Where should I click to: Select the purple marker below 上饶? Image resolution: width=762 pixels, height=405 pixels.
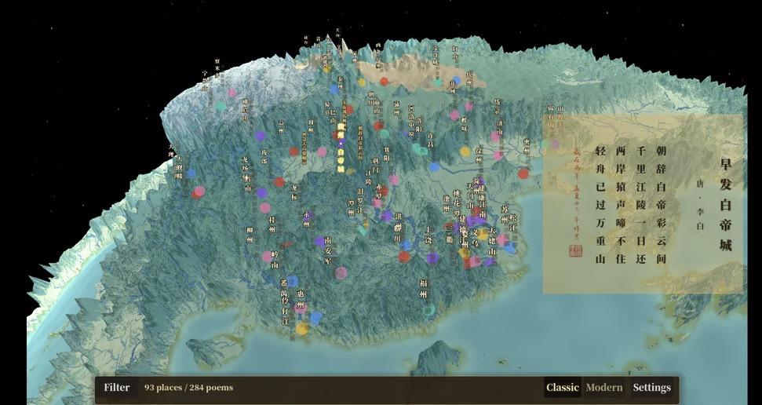coord(432,258)
